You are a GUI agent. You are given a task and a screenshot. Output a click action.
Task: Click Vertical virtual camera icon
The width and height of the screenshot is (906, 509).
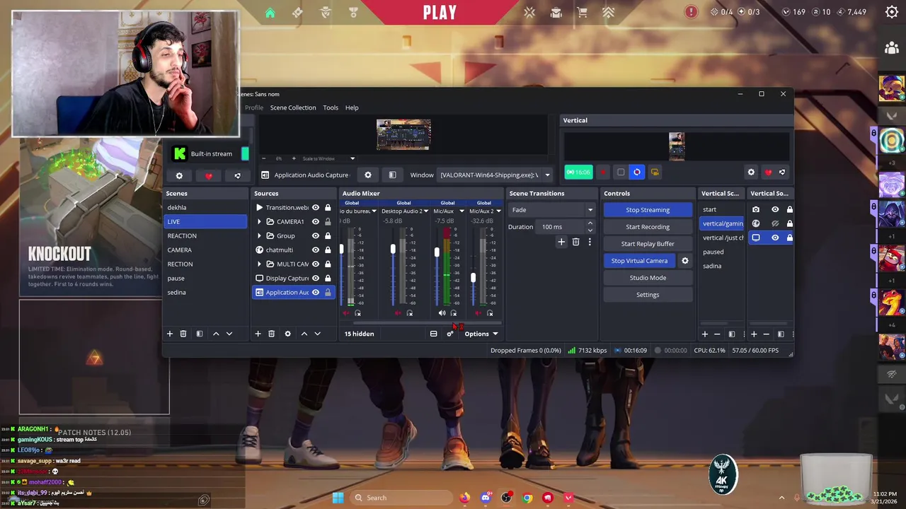[x=655, y=172]
